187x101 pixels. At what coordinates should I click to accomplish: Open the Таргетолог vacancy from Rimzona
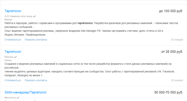click(13, 52)
